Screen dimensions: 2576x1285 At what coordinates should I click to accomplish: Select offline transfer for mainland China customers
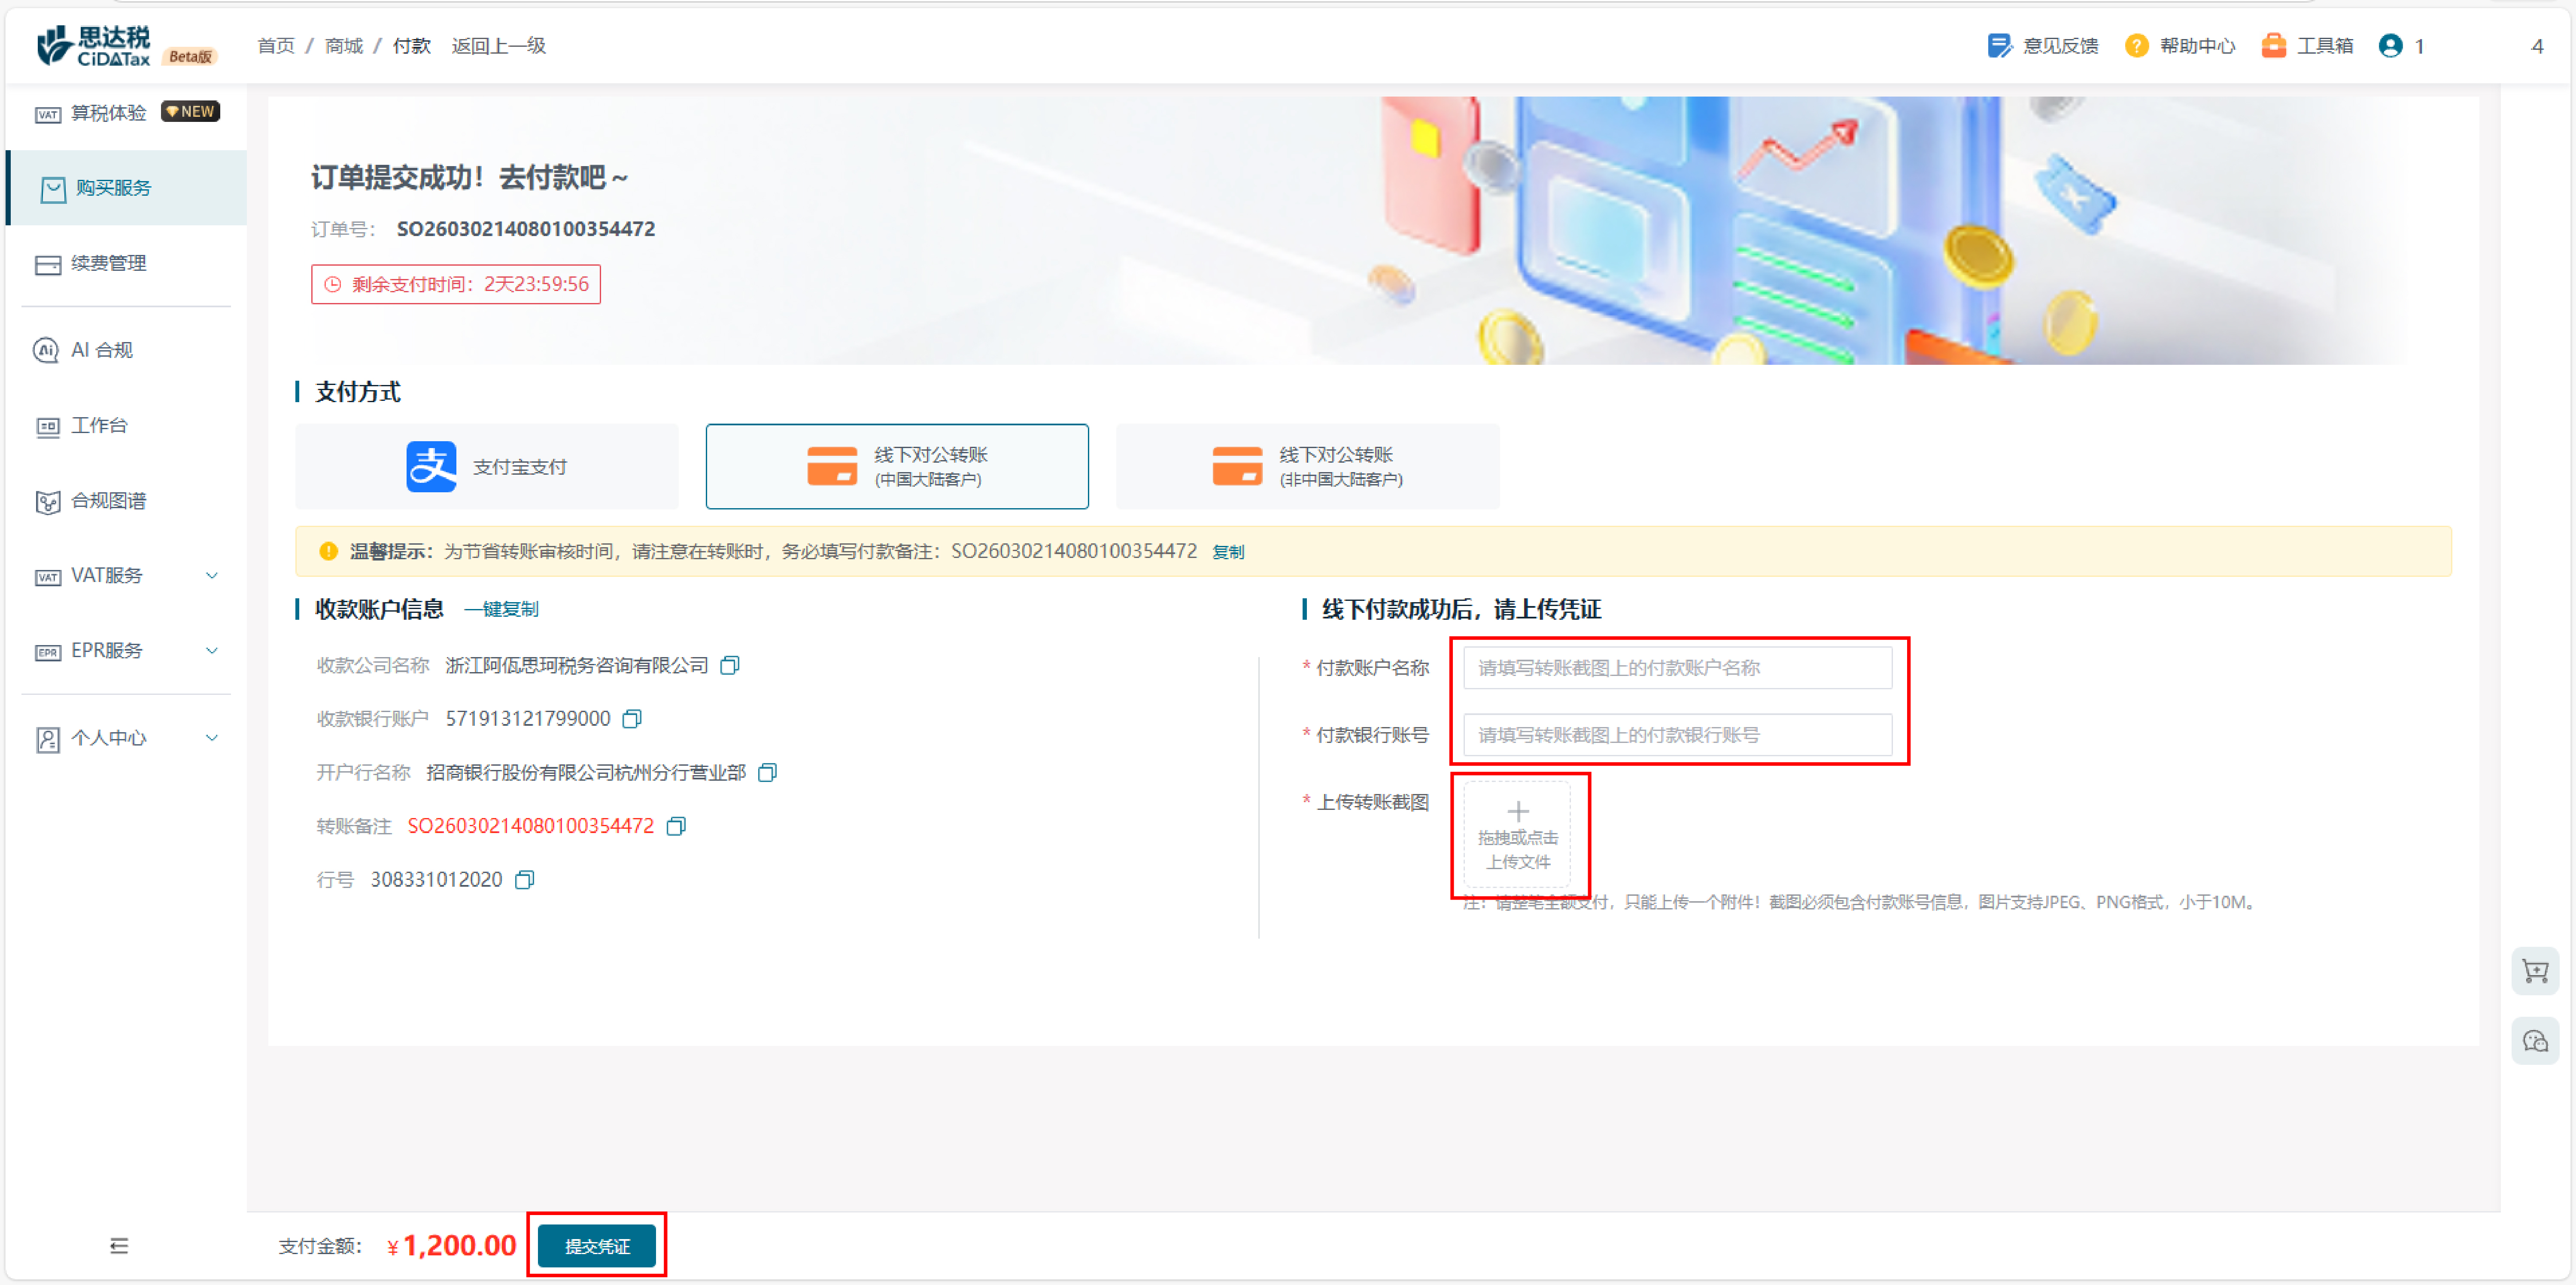tap(897, 467)
